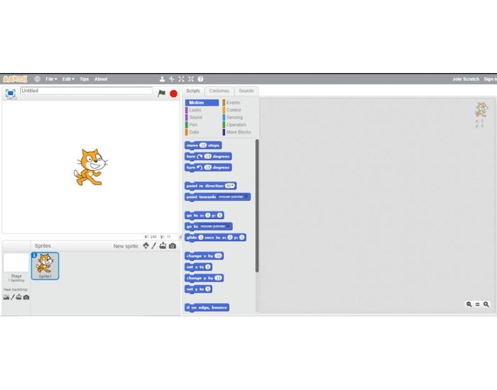Open Sprite1 info button
497x390 pixels.
click(x=34, y=255)
